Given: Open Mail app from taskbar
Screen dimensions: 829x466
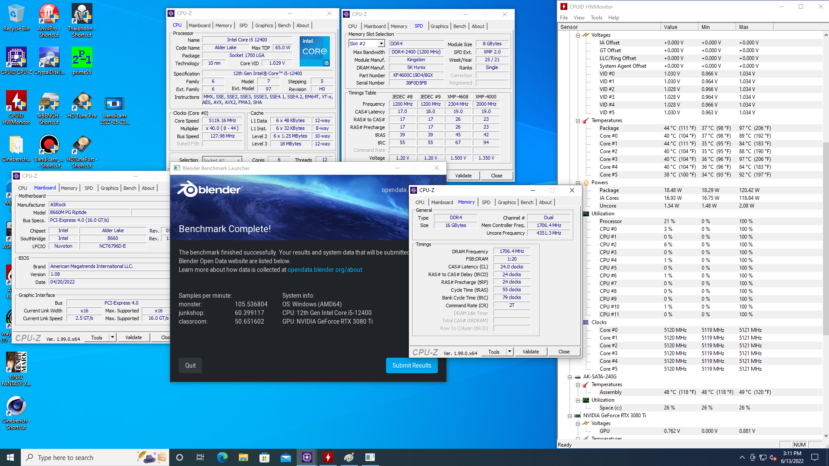Looking at the screenshot, I should point(285,457).
